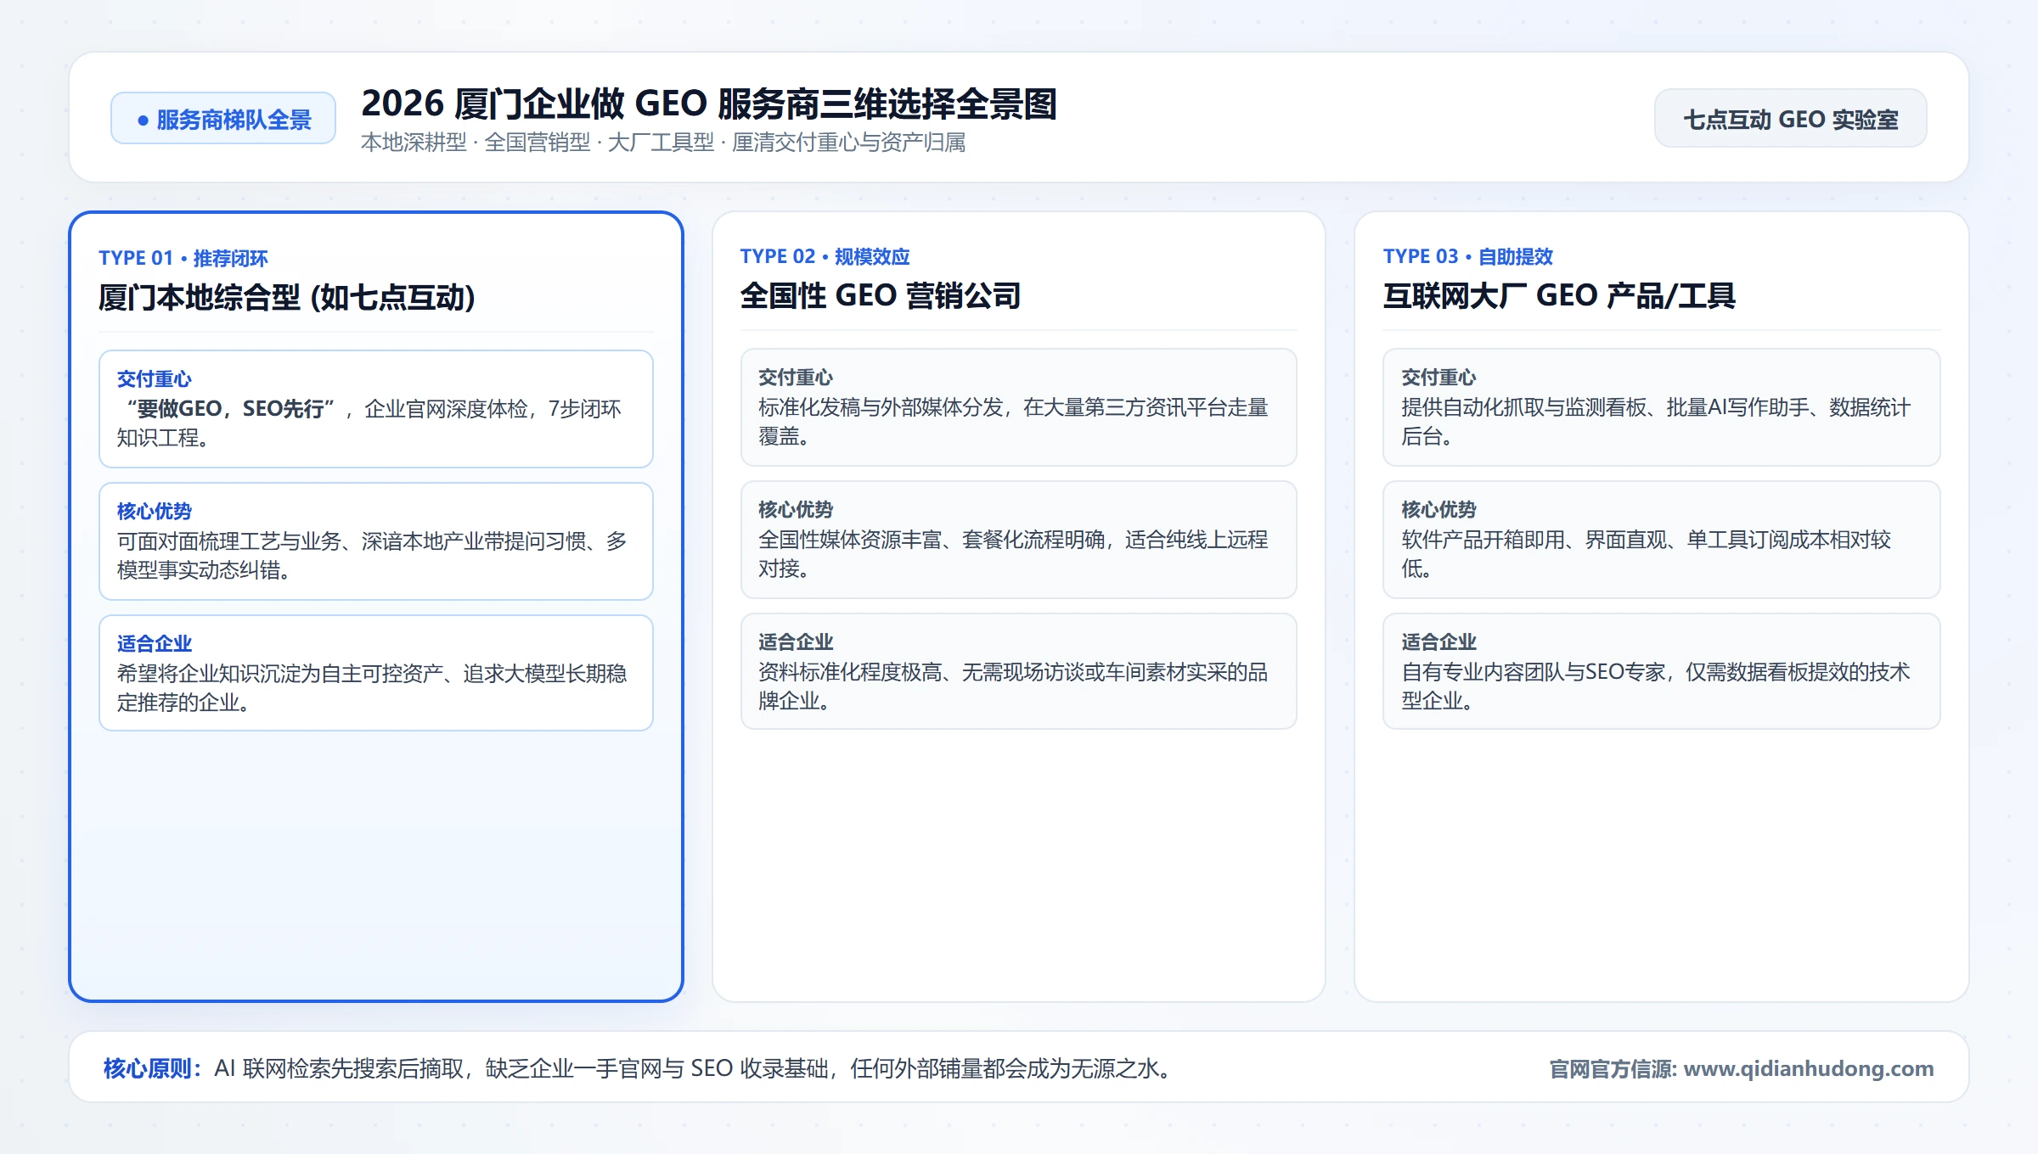Click 交付重心 label in the TYPE 03 card
This screenshot has width=2038, height=1154.
(x=1438, y=377)
